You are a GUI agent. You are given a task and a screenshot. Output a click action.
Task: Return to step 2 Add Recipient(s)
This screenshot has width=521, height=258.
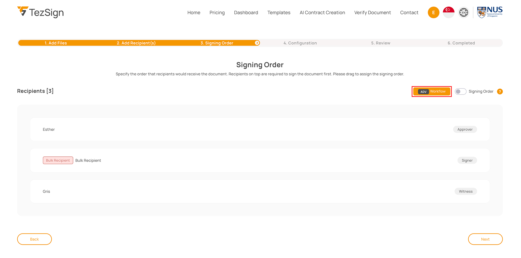click(136, 43)
